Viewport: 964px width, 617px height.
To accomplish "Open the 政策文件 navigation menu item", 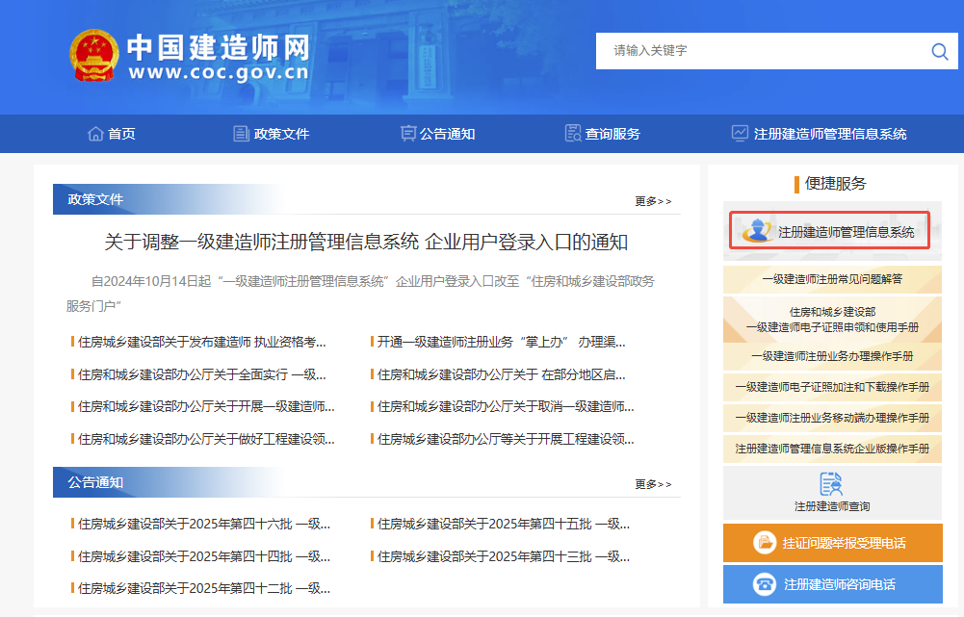I will [x=281, y=134].
